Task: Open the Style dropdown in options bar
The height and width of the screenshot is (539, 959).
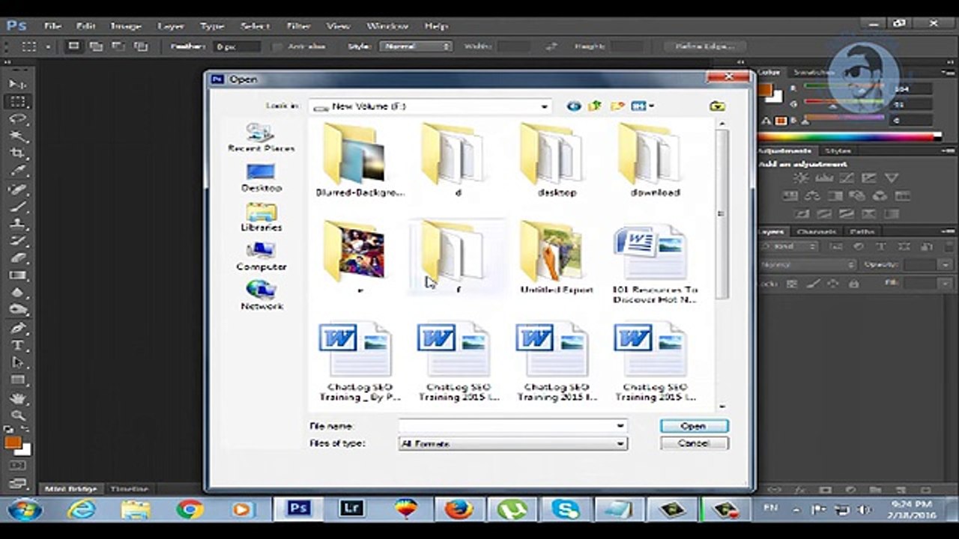Action: [415, 46]
